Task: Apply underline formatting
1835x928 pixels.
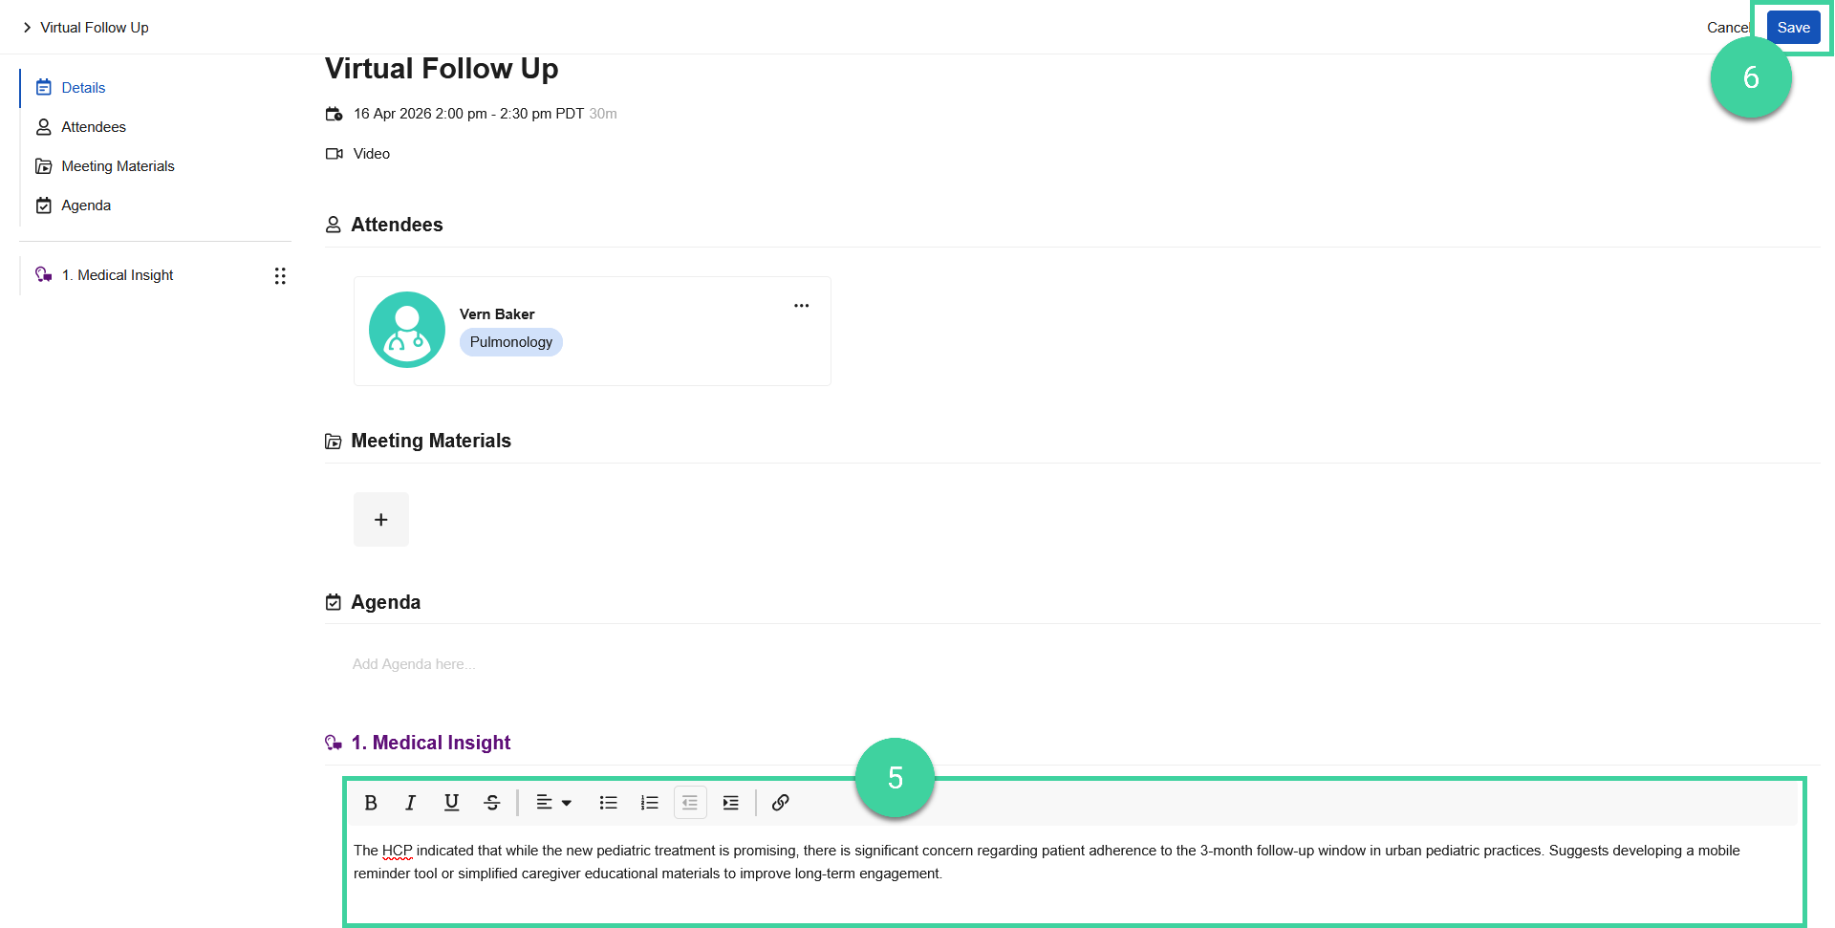Action: 450,803
